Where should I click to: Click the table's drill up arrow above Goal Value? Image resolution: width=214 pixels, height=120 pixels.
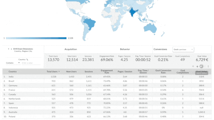click(193, 66)
